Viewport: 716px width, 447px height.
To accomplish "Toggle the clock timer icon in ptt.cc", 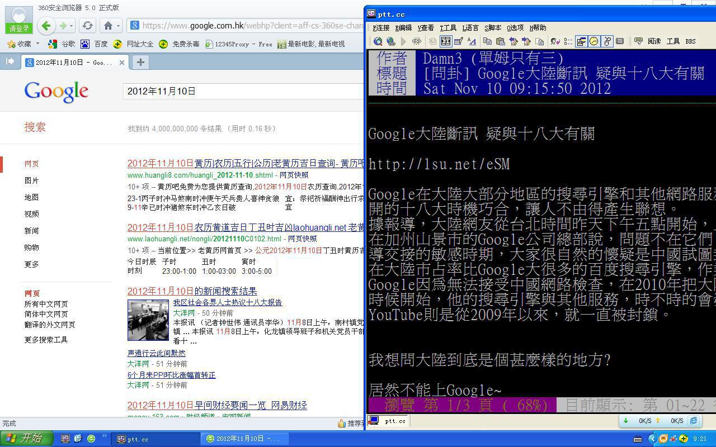I will (594, 41).
